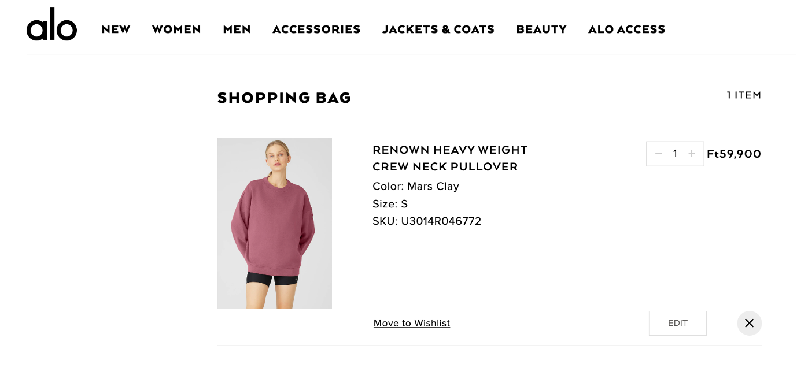Remove the pullover with the X icon
This screenshot has width=797, height=386.
tap(749, 323)
